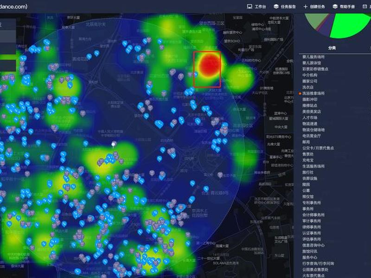This screenshot has height=278, width=371.
Task: Select 会计师事务所 category
Action: [x=313, y=215]
